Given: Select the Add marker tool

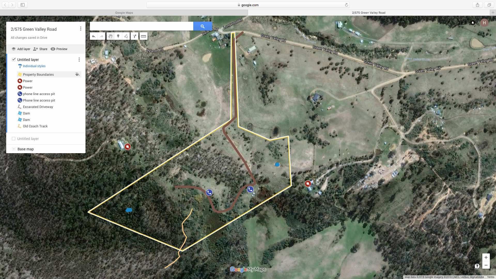Looking at the screenshot, I should (118, 36).
